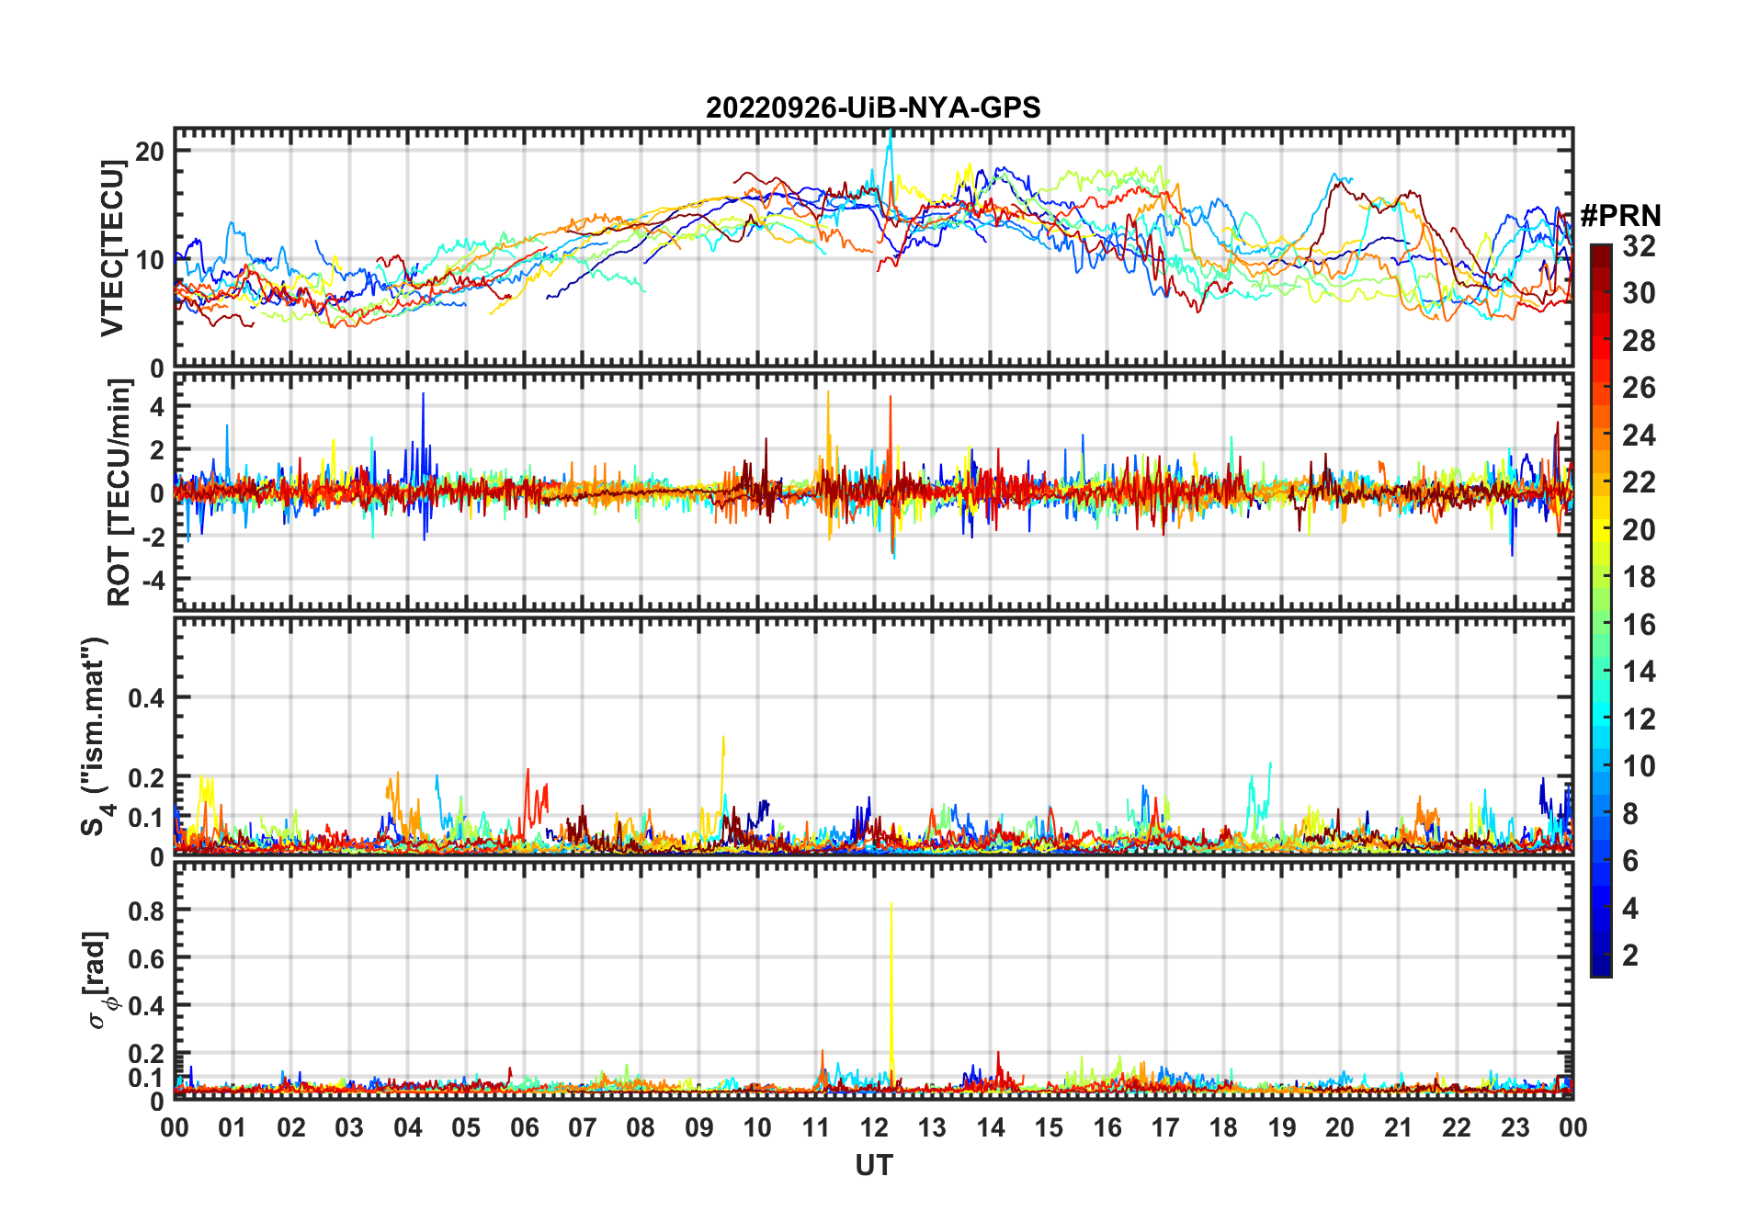Click x-axis hour label 01
This screenshot has width=1748, height=1222.
coord(233,1128)
